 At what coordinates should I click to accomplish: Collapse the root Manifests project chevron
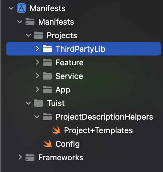[x=11, y=8]
